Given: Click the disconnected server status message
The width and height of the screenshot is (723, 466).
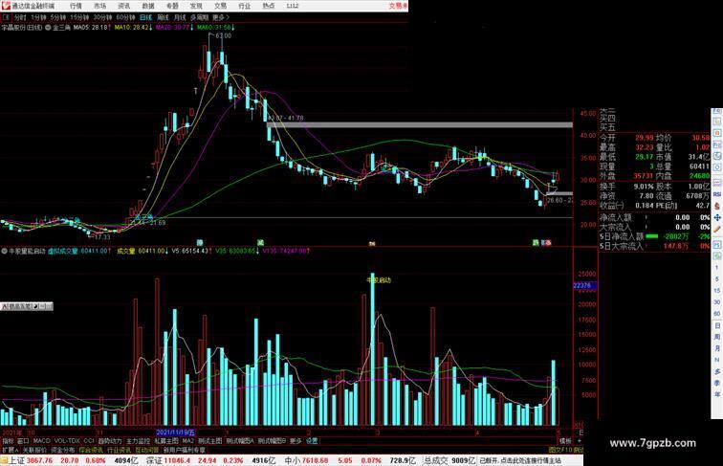Looking at the screenshot, I should (520, 460).
